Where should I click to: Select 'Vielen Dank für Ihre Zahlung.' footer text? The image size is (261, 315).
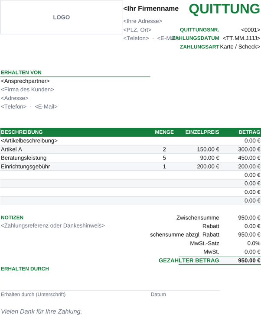(x=42, y=312)
